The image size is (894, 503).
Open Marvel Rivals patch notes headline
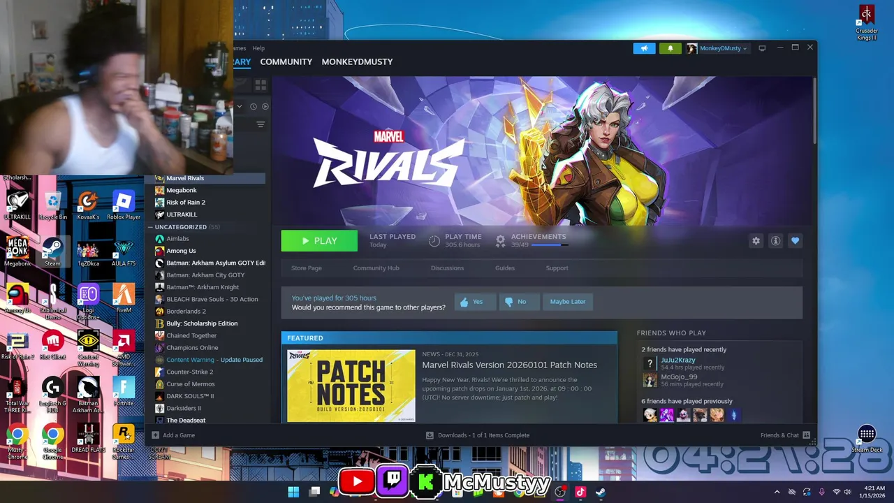click(509, 365)
